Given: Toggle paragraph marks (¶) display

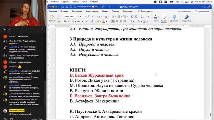Looking at the screenshot, I should pyautogui.click(x=148, y=17).
